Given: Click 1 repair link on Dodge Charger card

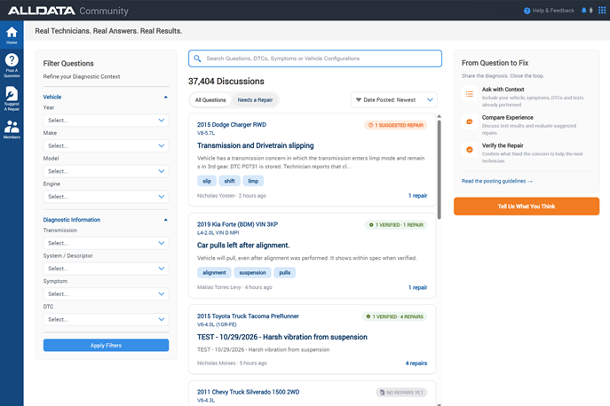Looking at the screenshot, I should pos(418,195).
